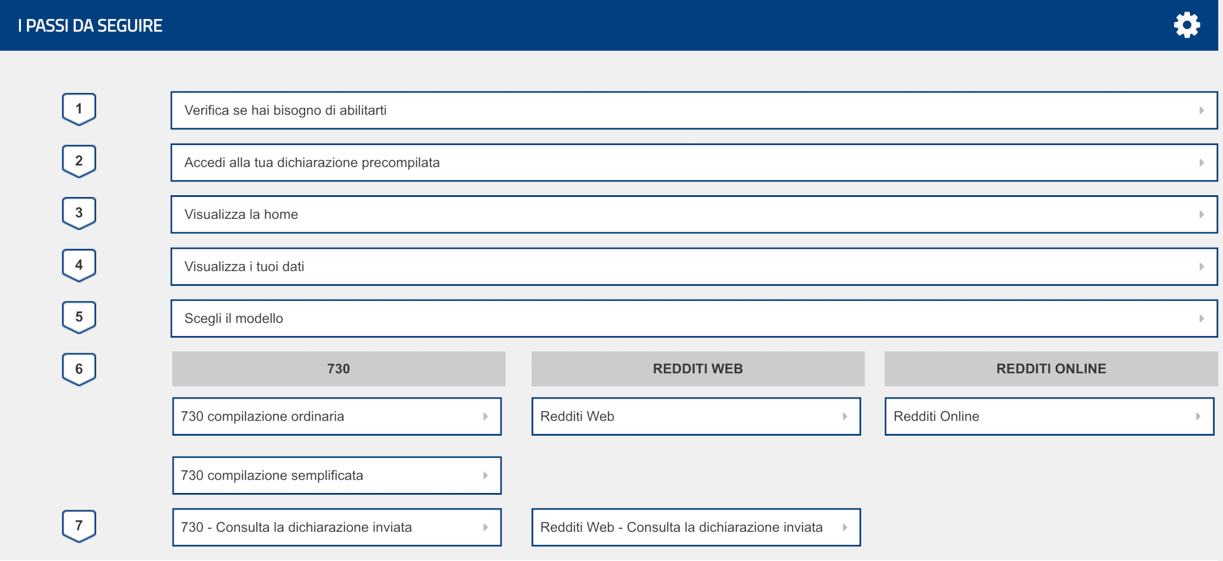Image resolution: width=1223 pixels, height=561 pixels.
Task: Select the REDDITI WEB column header
Action: pyautogui.click(x=697, y=369)
